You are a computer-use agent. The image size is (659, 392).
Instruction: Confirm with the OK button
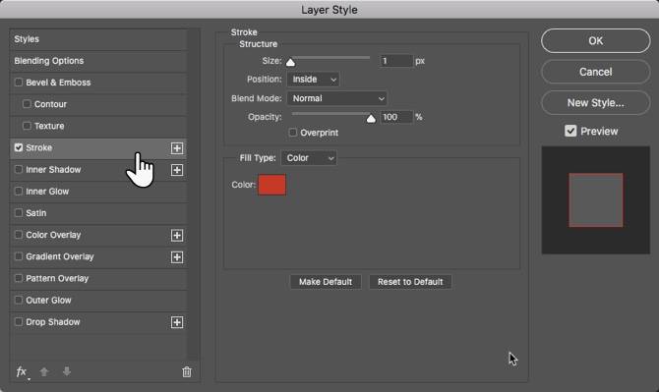tap(595, 40)
